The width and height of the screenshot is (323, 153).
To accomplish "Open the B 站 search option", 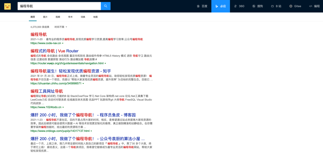I will coord(276,6).
